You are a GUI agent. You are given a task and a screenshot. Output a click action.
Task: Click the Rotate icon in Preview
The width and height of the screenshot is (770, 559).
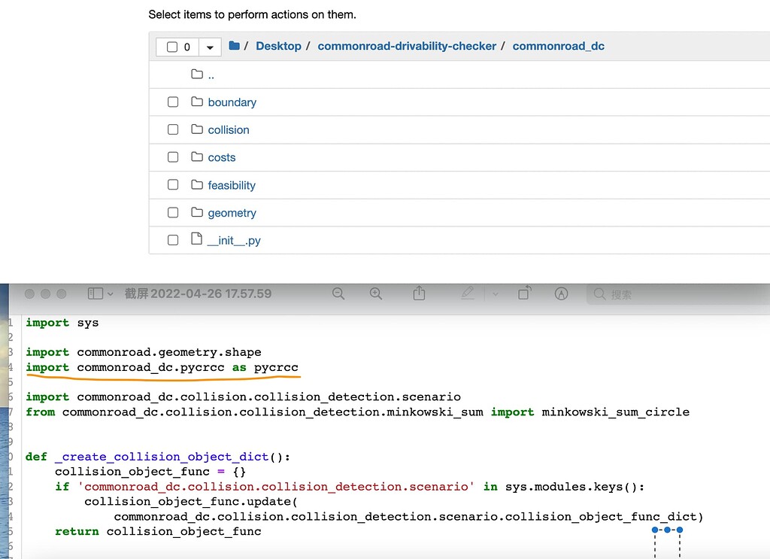click(x=524, y=293)
